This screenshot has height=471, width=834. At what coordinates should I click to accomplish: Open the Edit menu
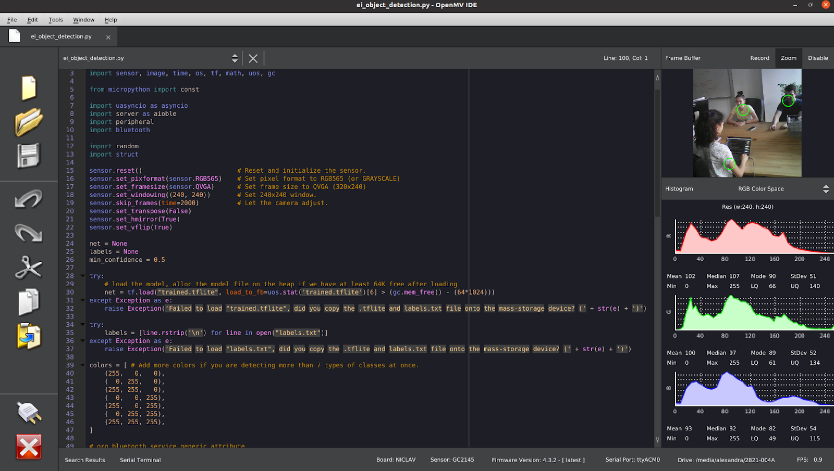32,20
